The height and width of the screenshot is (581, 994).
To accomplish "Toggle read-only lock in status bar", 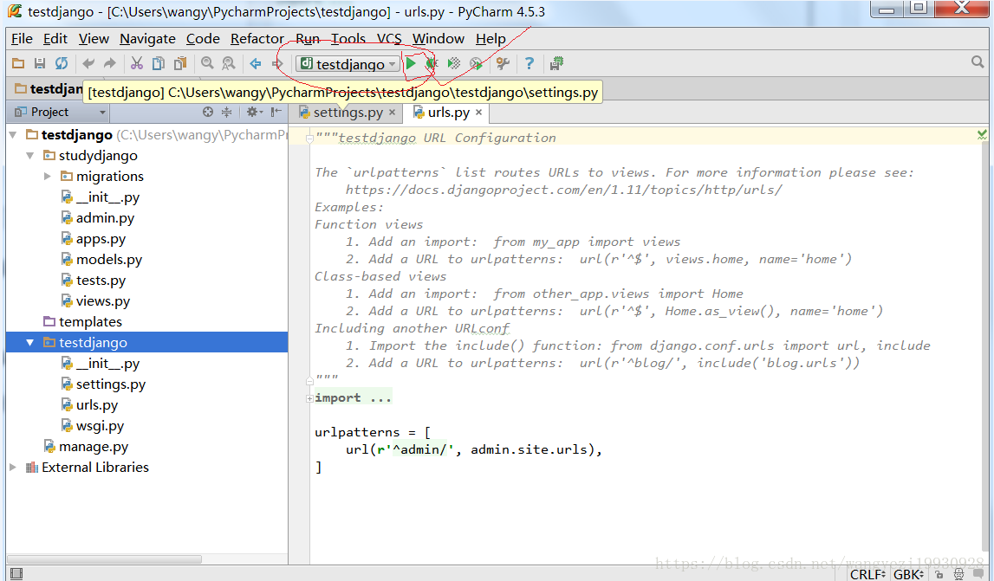I will (x=939, y=575).
